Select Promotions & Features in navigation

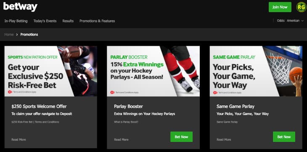click(97, 21)
